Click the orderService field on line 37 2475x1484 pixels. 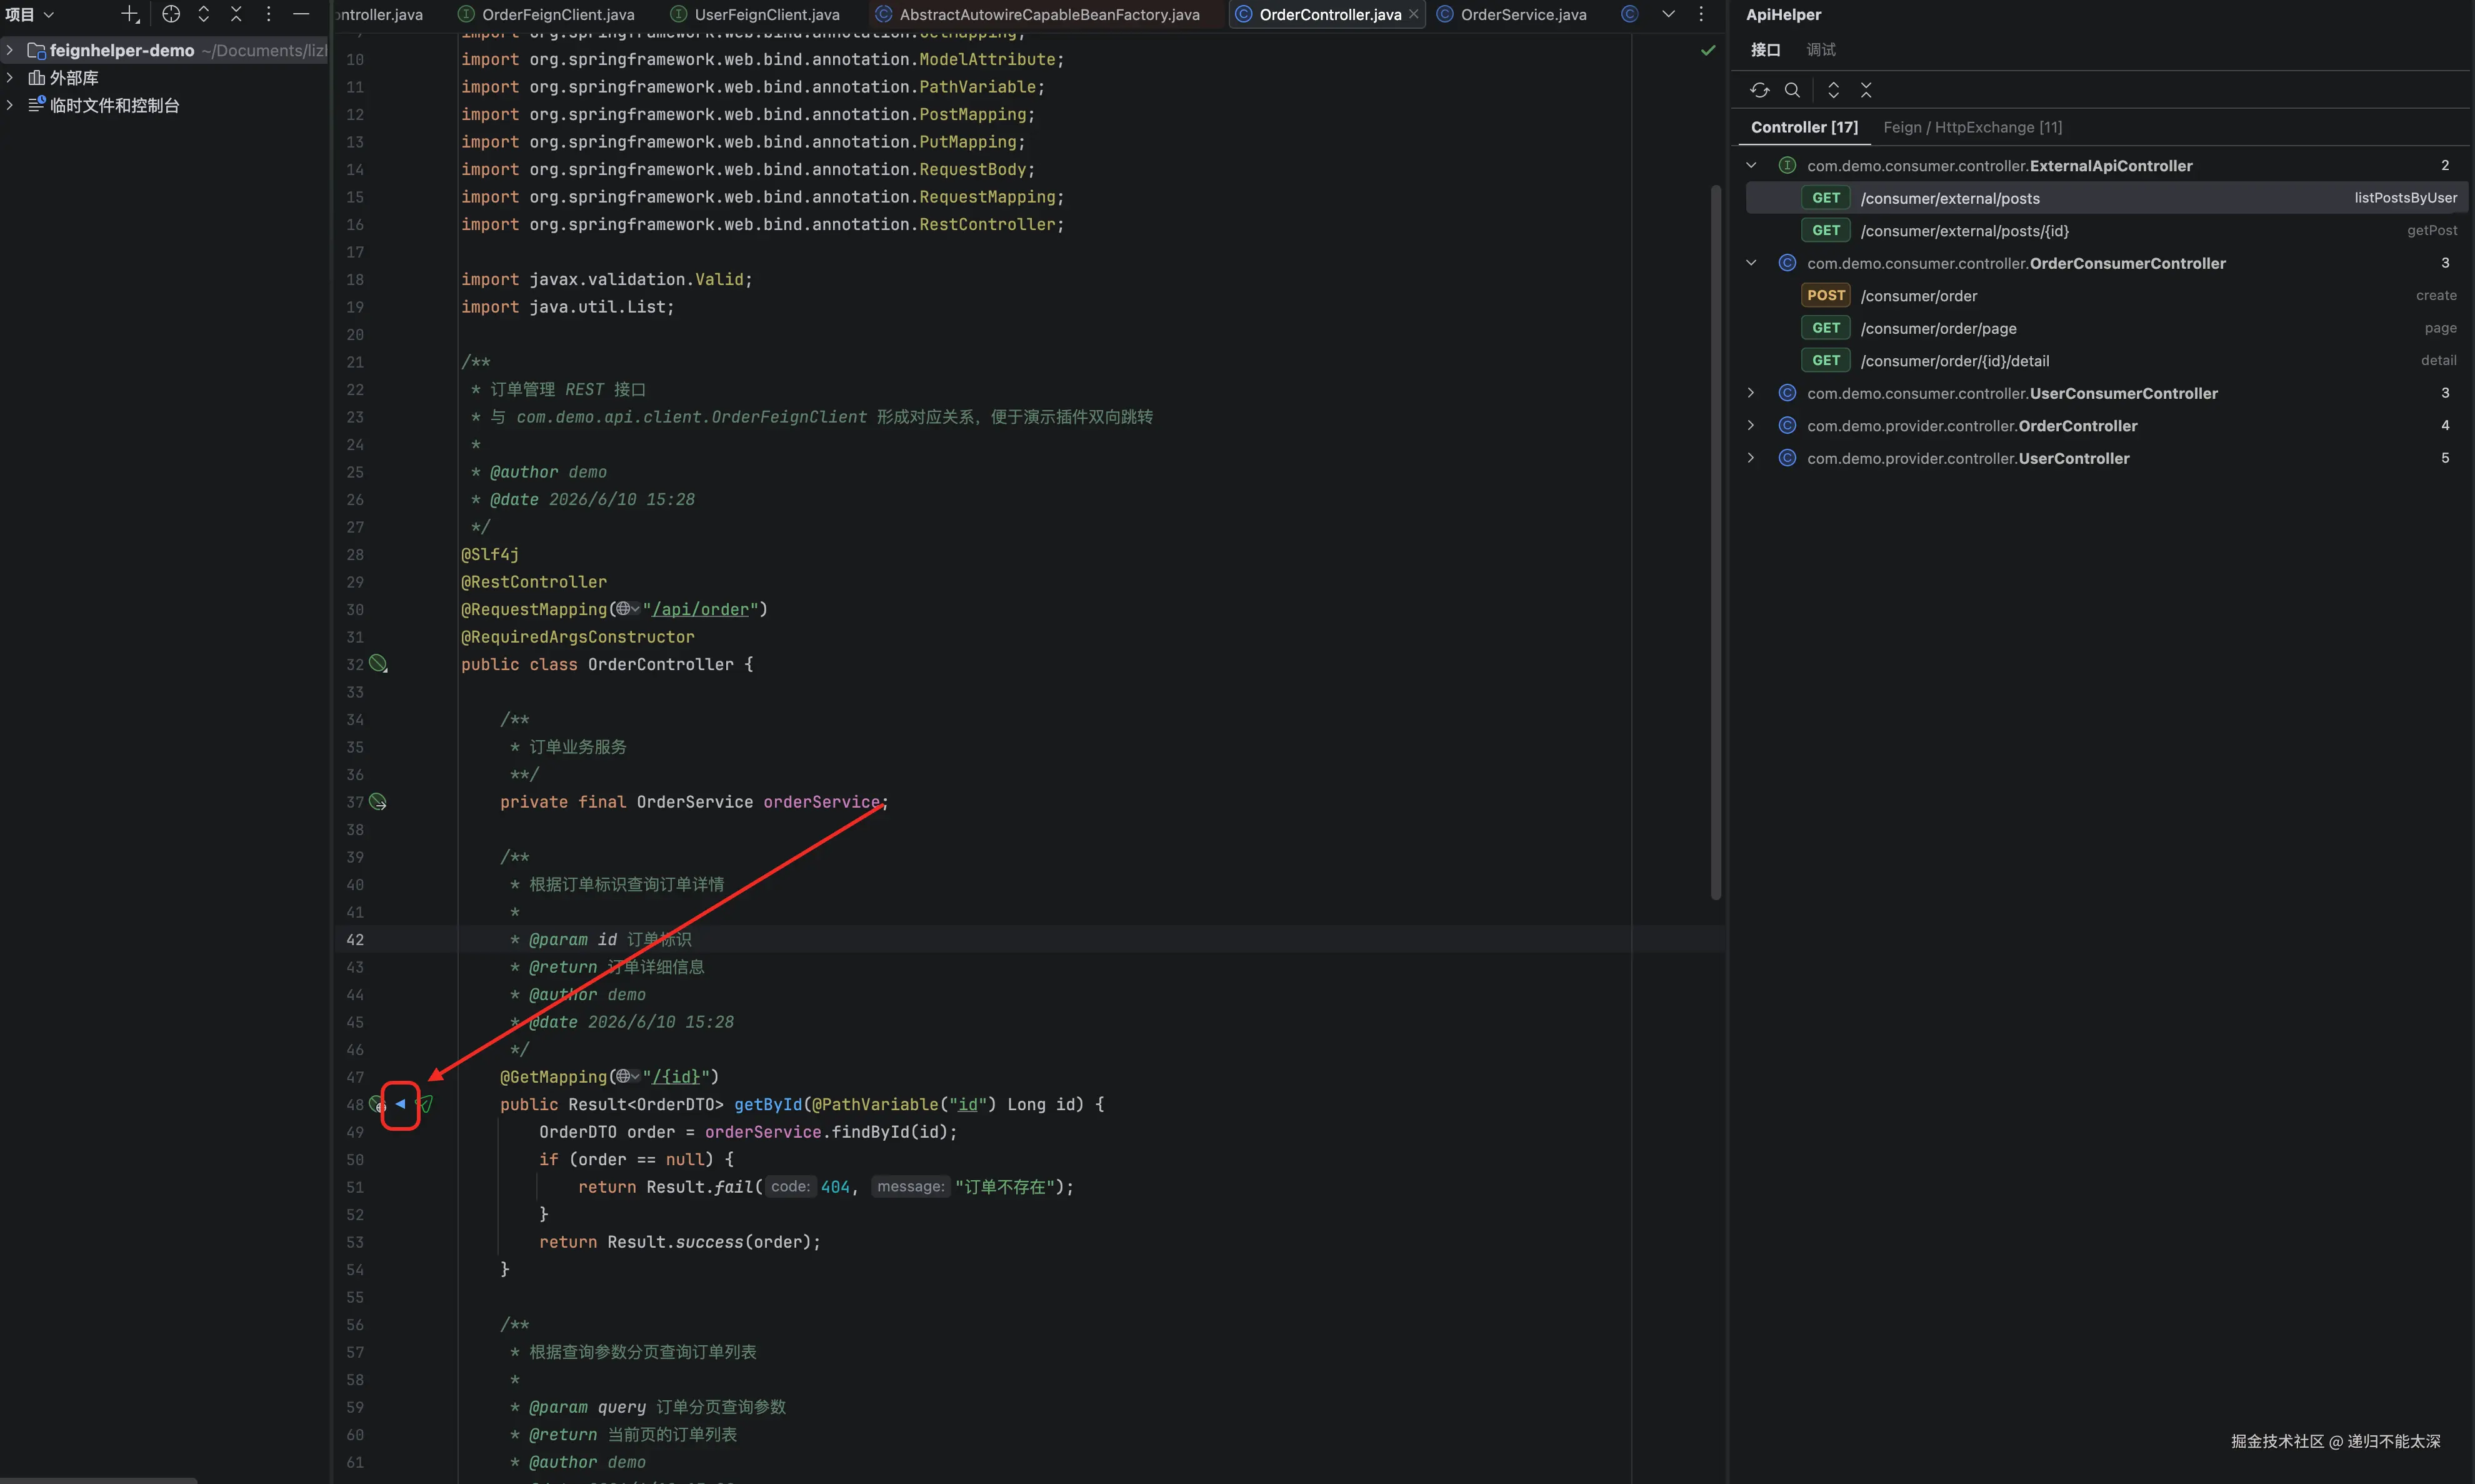click(x=822, y=802)
